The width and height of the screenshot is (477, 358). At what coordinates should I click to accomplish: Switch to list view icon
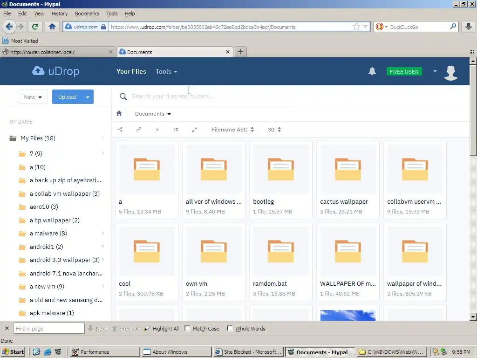click(176, 130)
